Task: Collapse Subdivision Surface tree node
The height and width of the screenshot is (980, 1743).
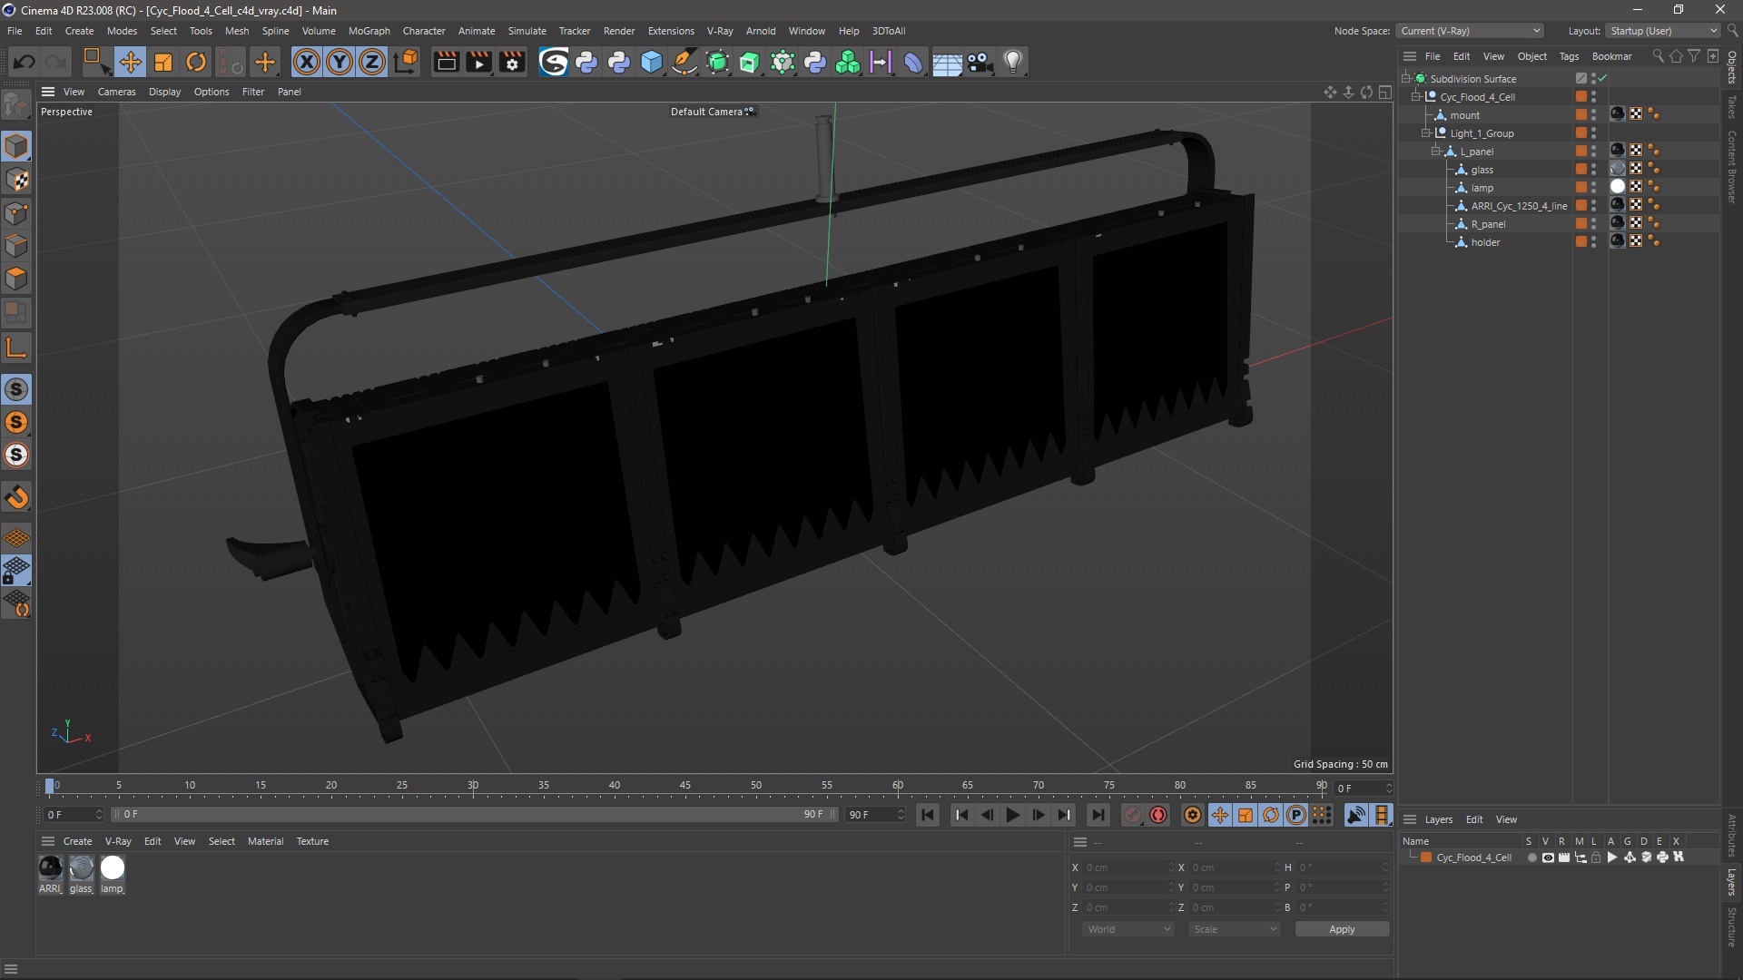Action: [x=1405, y=79]
